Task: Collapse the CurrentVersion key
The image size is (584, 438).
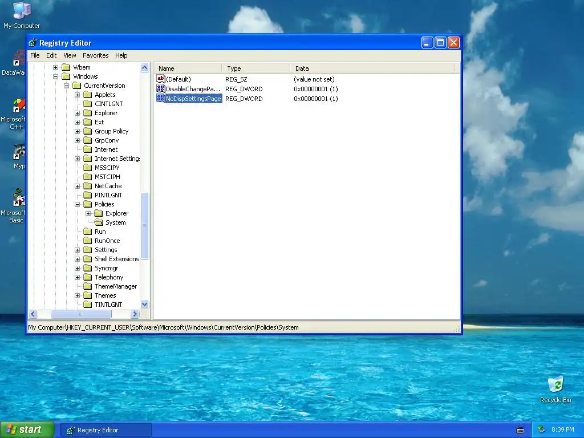Action: click(66, 86)
